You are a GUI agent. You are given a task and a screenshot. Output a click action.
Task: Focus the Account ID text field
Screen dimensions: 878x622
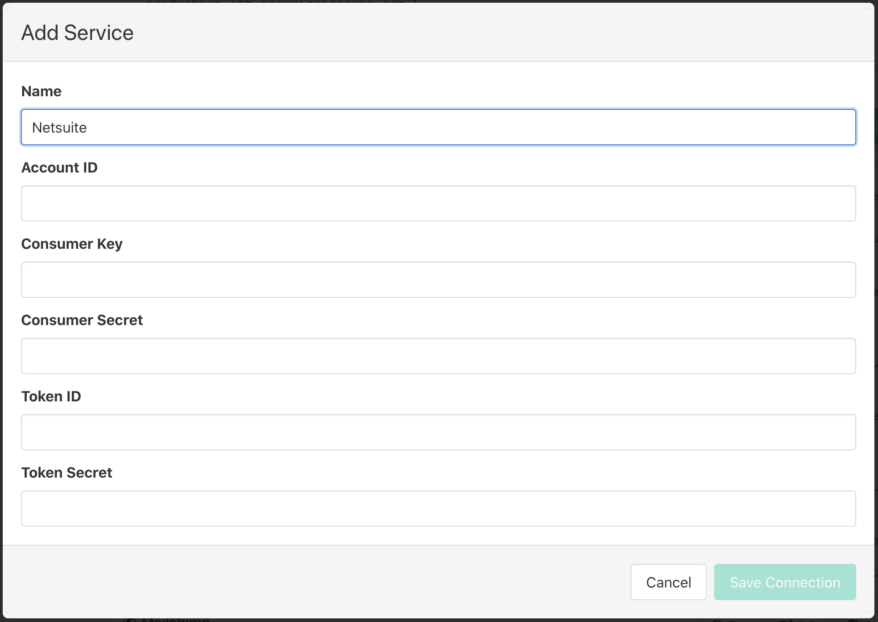click(x=438, y=203)
